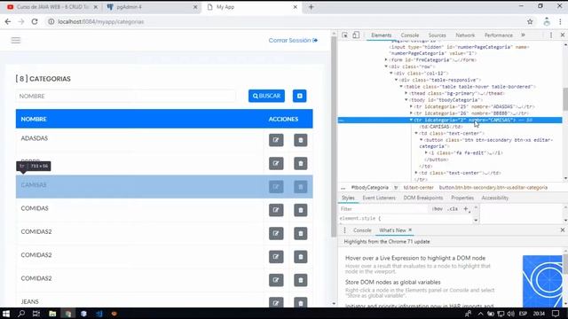Switch to the Sources tab
This screenshot has height=319, width=568.
[x=437, y=35]
